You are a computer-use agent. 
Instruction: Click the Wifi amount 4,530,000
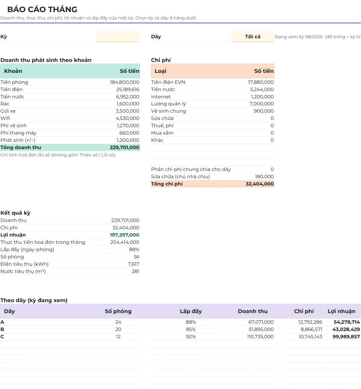127,118
